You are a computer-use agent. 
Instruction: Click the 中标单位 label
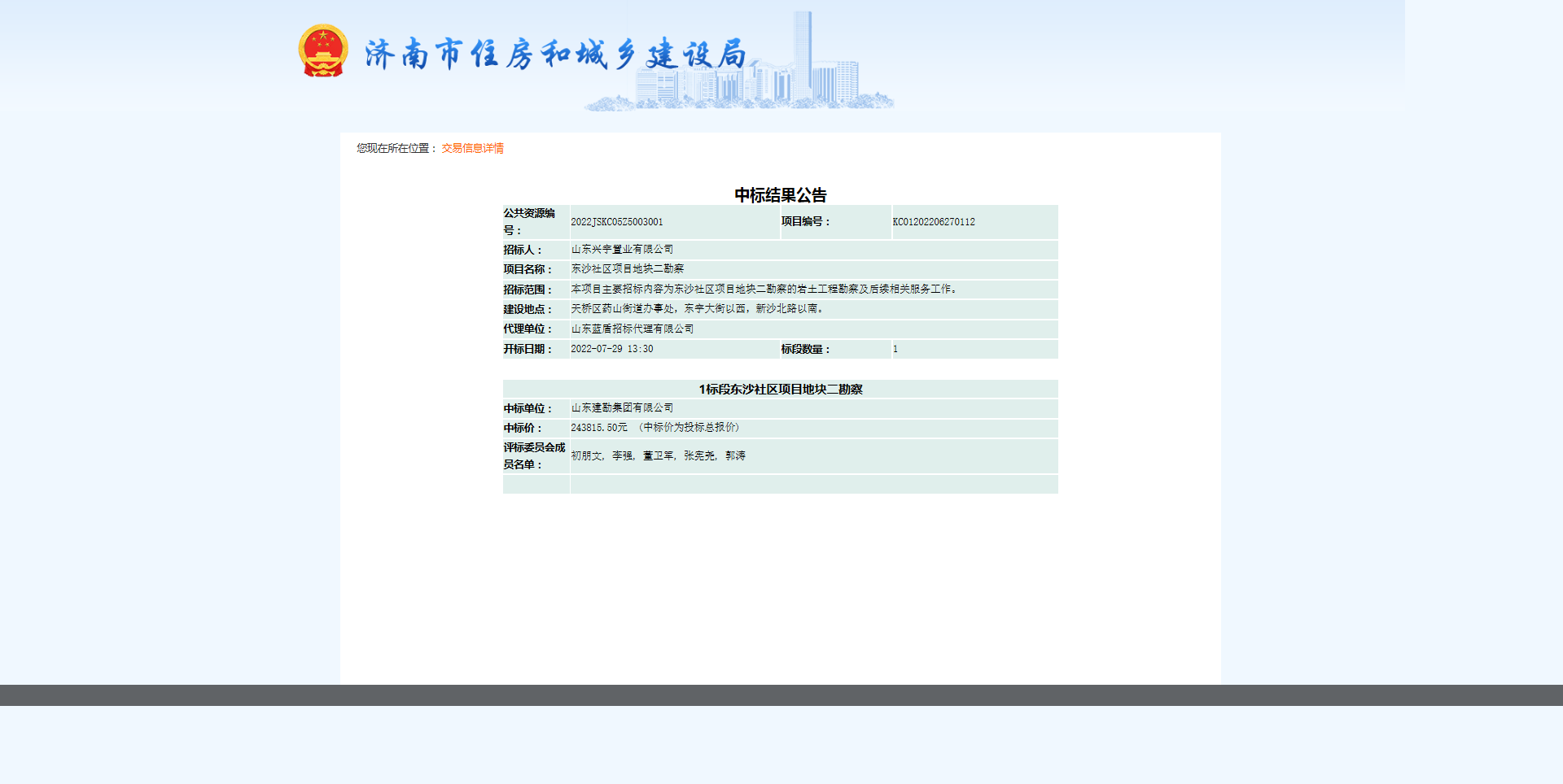[528, 408]
